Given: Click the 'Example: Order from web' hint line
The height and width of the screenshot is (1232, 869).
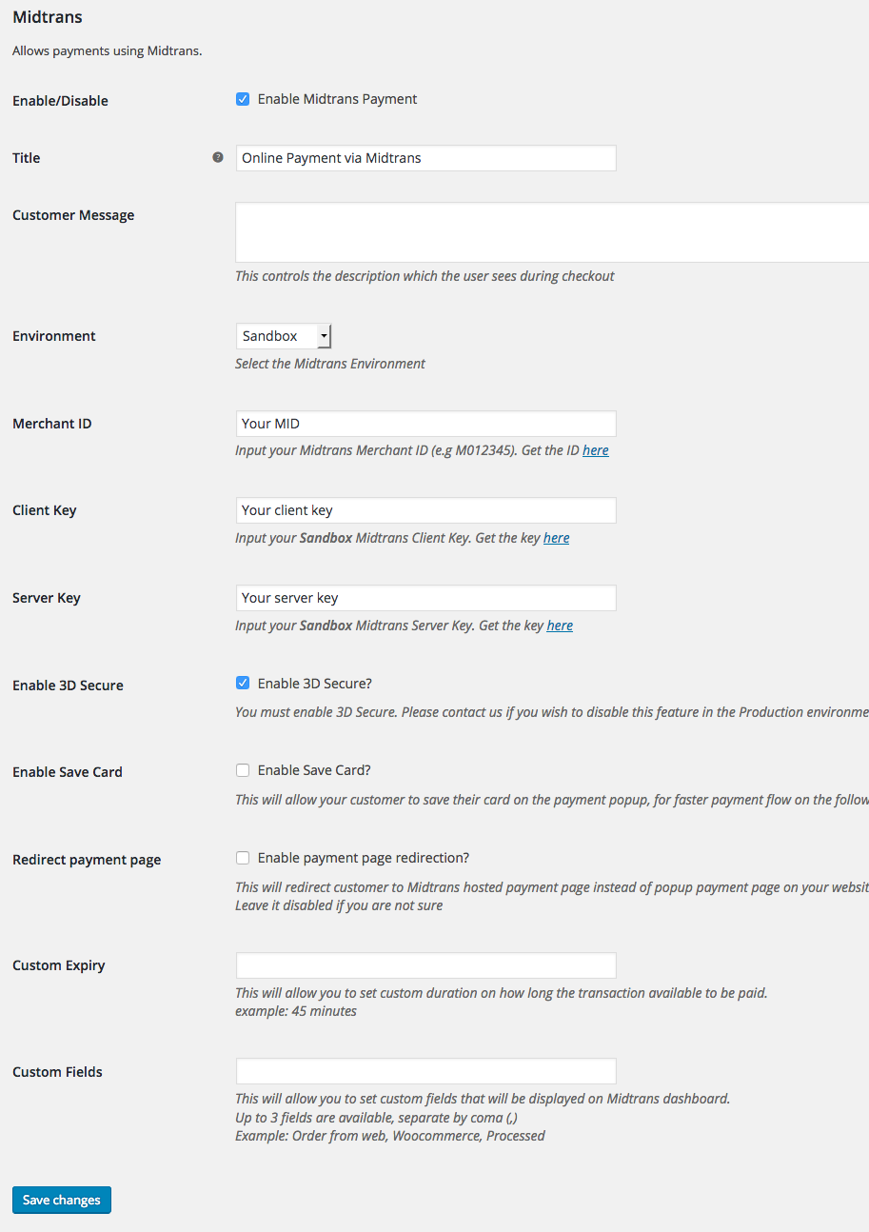Looking at the screenshot, I should click(x=390, y=1136).
